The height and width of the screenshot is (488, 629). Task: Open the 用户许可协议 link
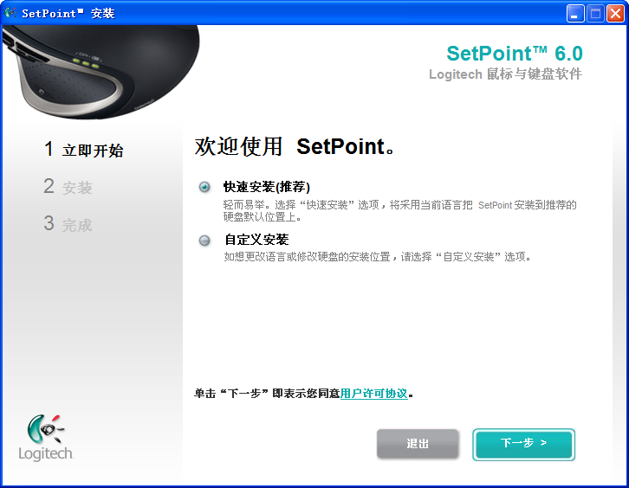point(373,394)
